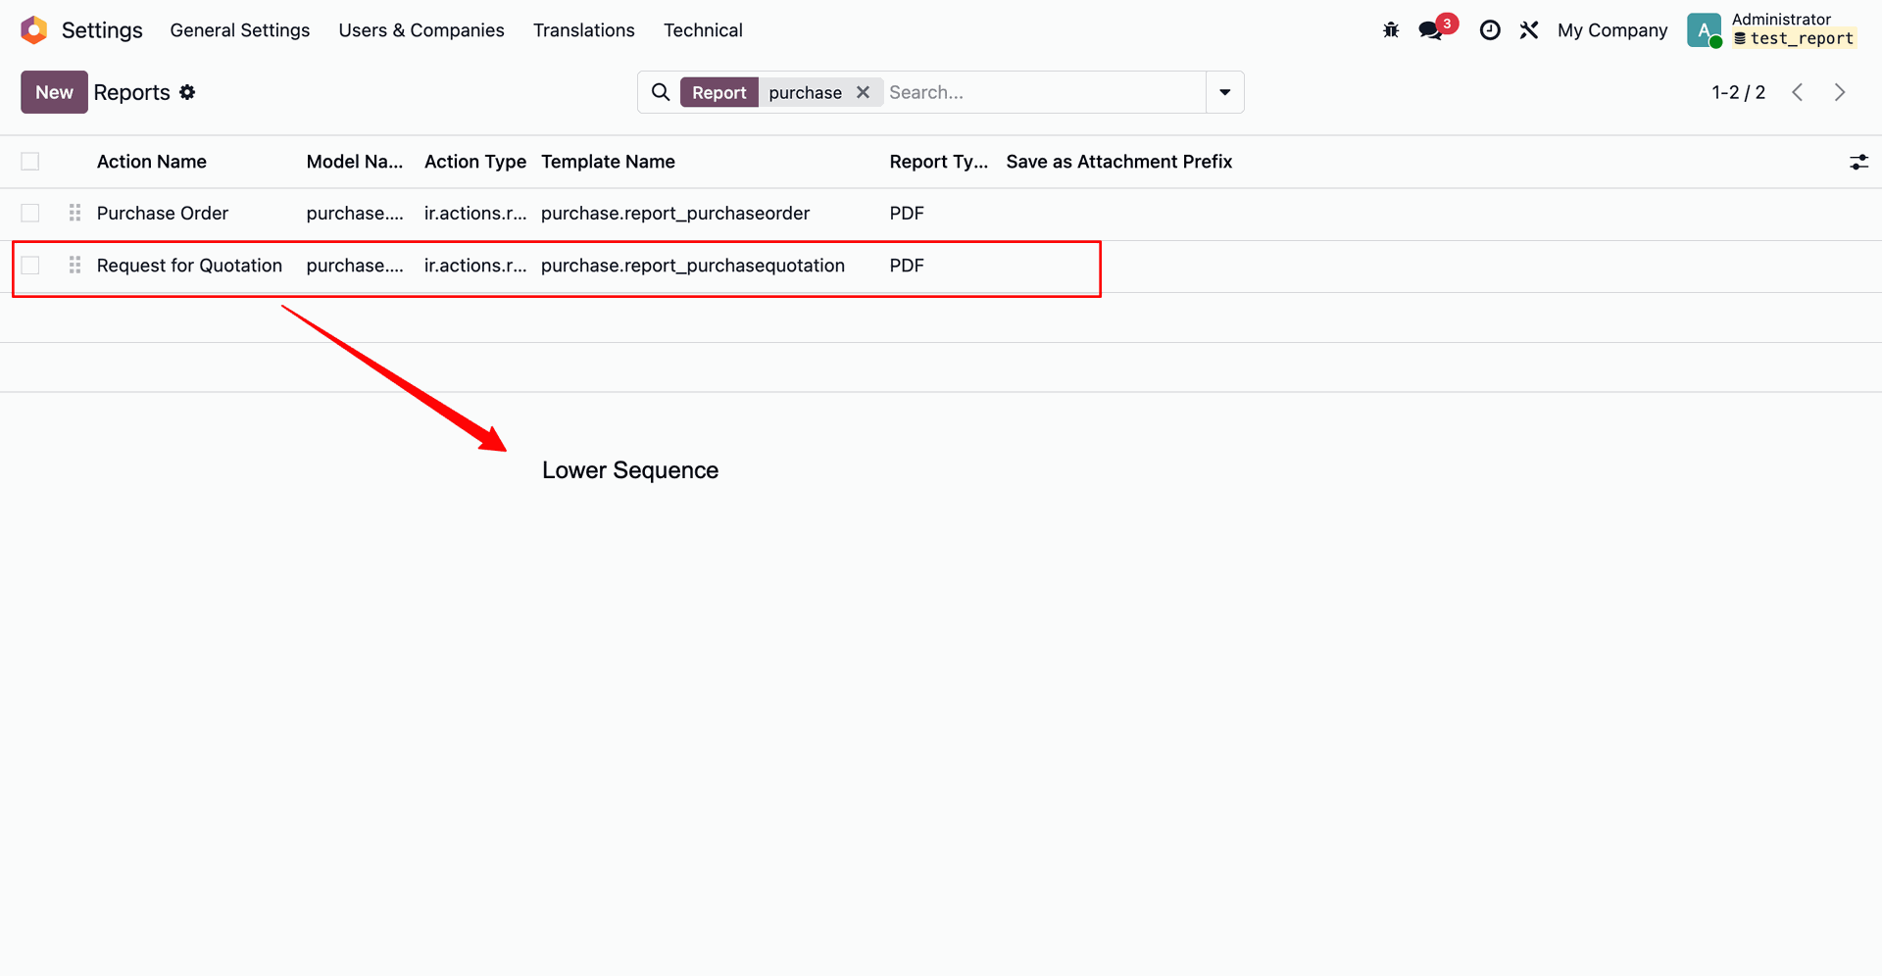The height and width of the screenshot is (976, 1882).
Task: Click the Odoo app logo icon
Action: [34, 30]
